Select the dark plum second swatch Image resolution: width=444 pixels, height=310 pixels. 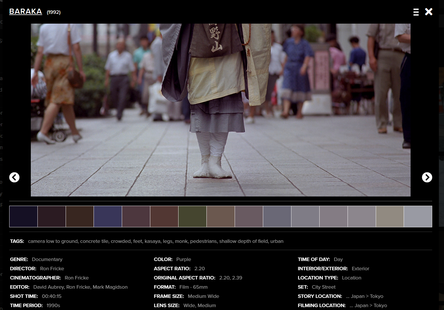pyautogui.click(x=52, y=216)
